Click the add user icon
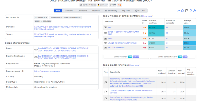The width and height of the screenshot is (203, 101). pyautogui.click(x=195, y=11)
